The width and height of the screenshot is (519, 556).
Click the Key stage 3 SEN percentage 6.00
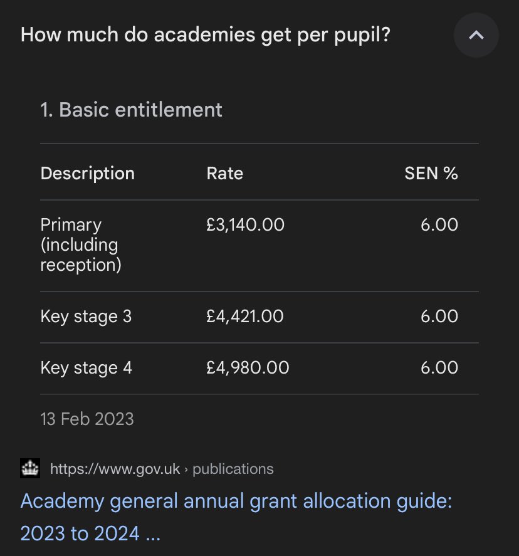439,317
